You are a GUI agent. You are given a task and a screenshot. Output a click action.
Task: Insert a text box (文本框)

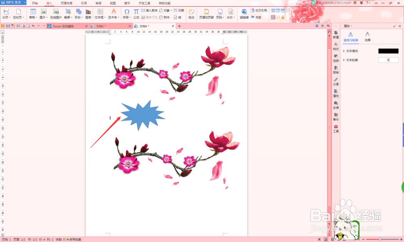coord(100,14)
